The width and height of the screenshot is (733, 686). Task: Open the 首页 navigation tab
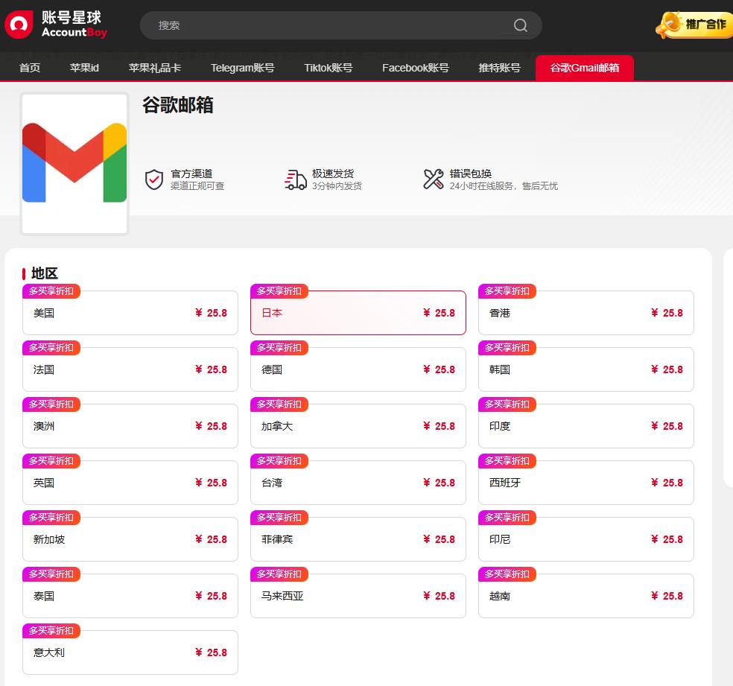click(30, 68)
